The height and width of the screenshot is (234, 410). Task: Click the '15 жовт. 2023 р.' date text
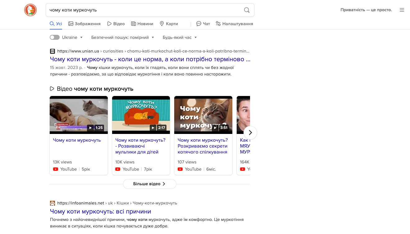tap(66, 67)
